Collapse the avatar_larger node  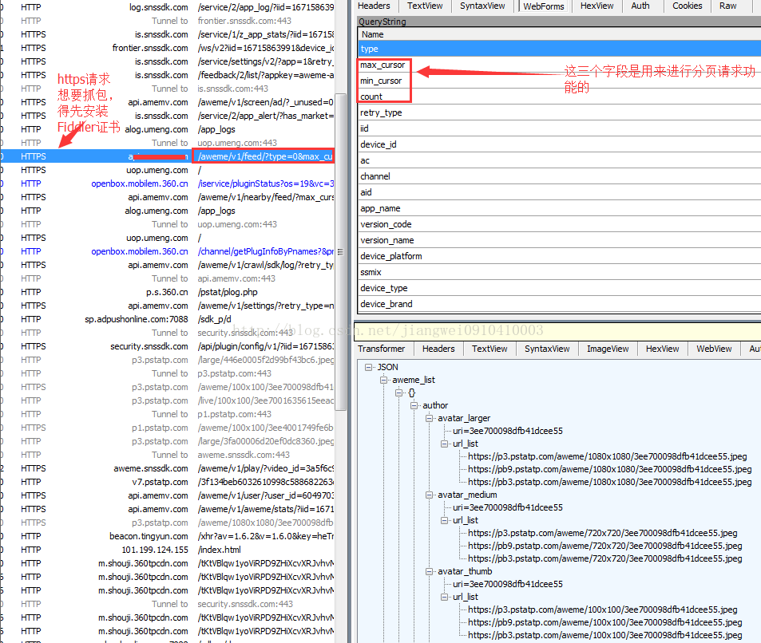[x=429, y=418]
